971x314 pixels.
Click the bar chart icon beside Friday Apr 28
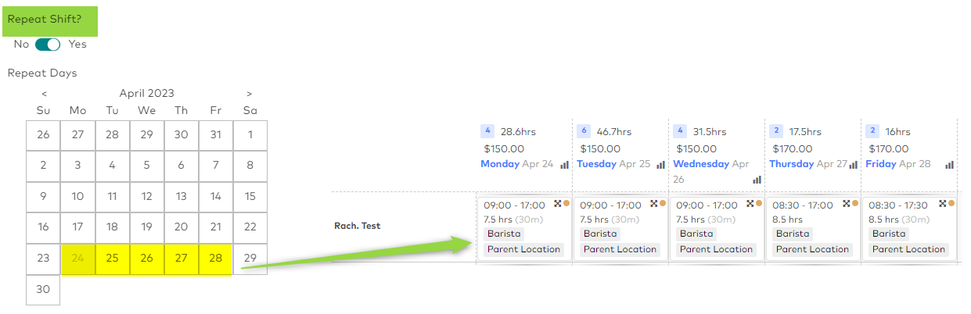(949, 165)
